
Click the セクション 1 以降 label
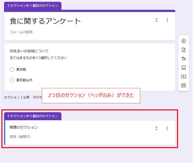(17, 97)
